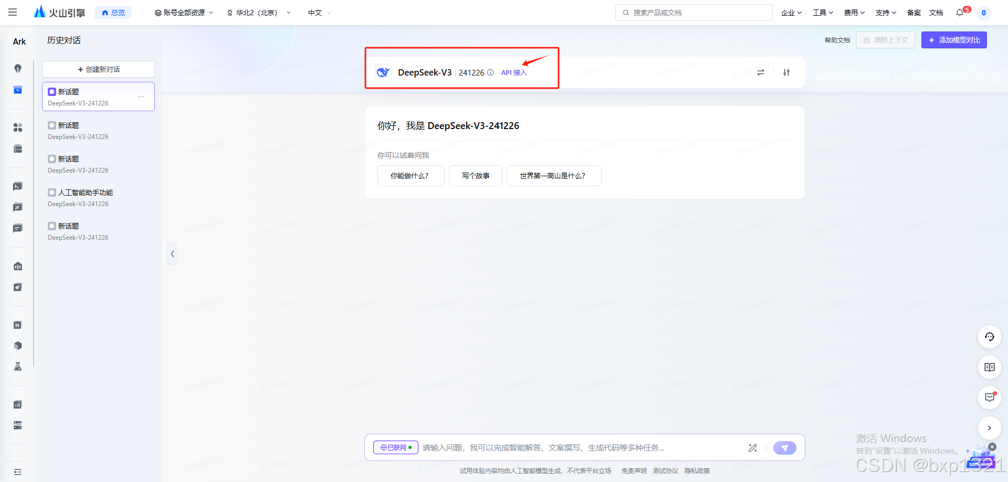Click the API 接入 link
Viewport: 1008px width, 482px height.
pos(513,72)
